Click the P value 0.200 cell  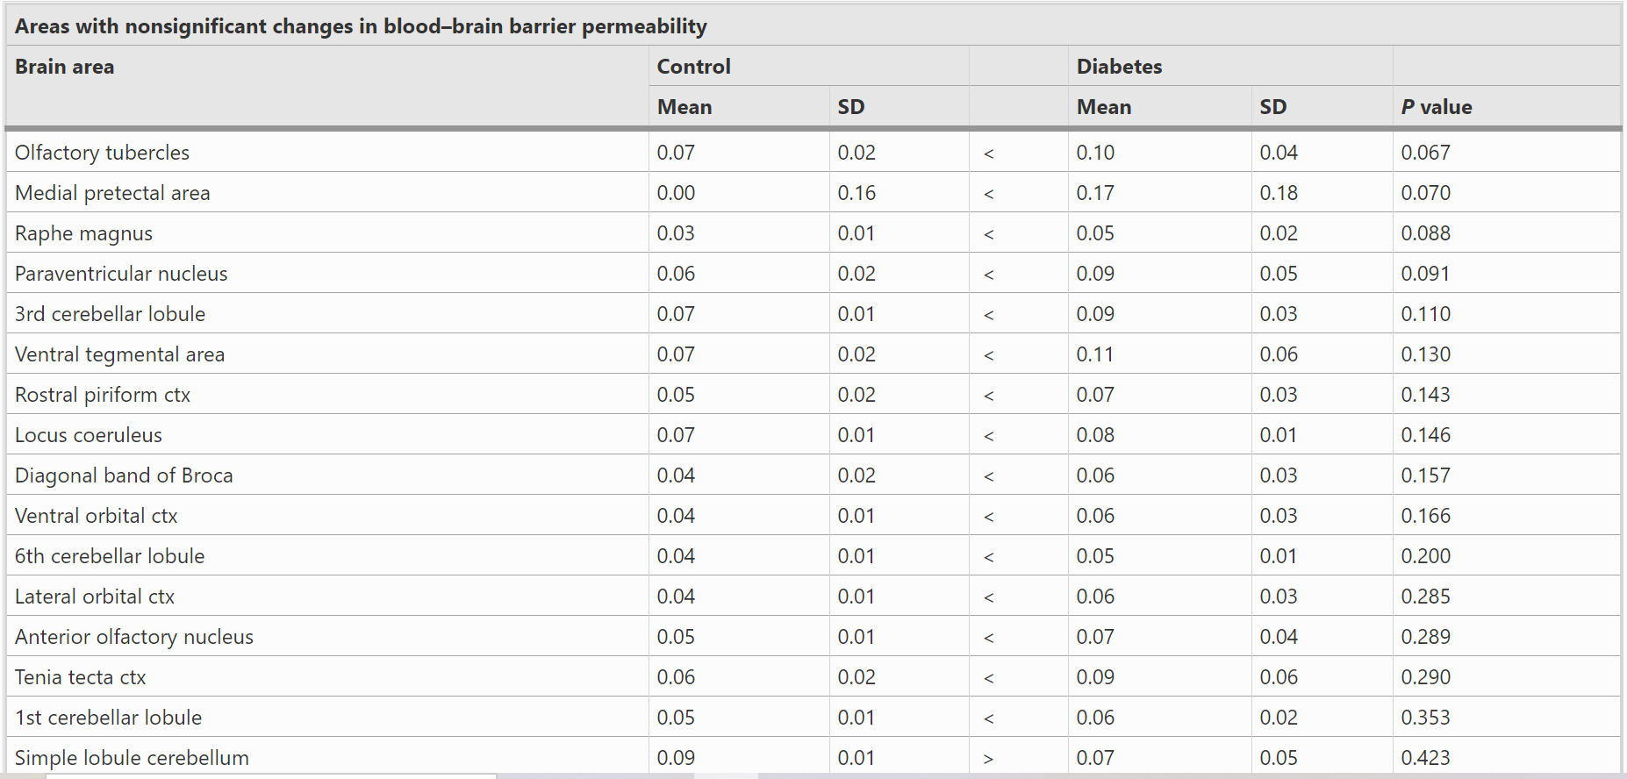pyautogui.click(x=1425, y=556)
